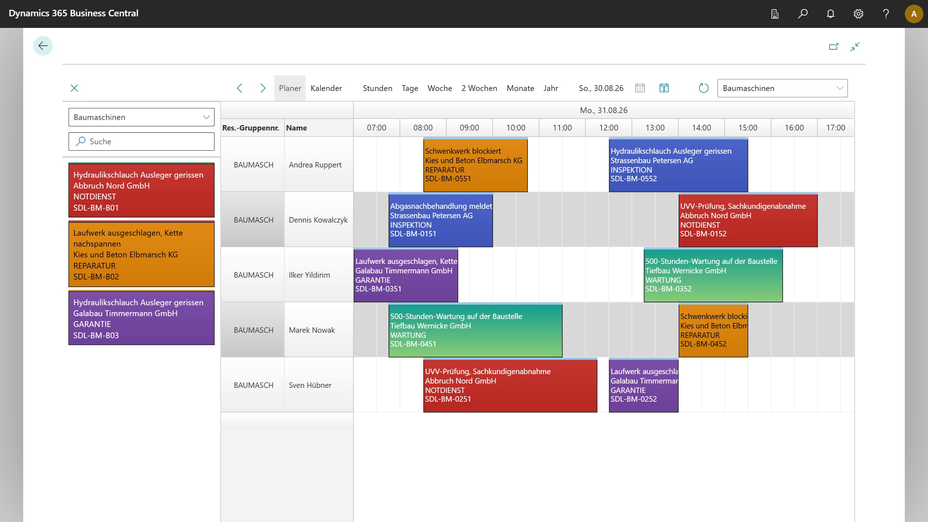Refresh the planning board
The width and height of the screenshot is (928, 522).
click(704, 88)
